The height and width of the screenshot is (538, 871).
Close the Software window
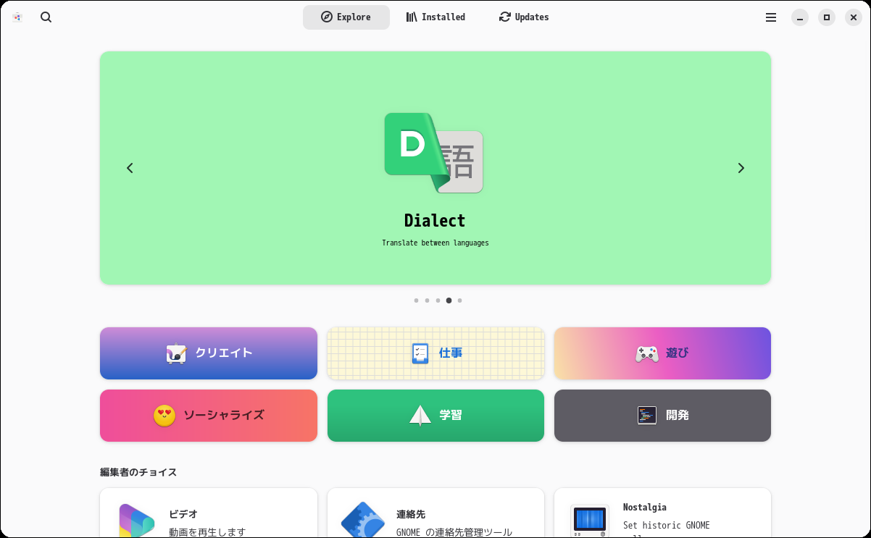854,17
